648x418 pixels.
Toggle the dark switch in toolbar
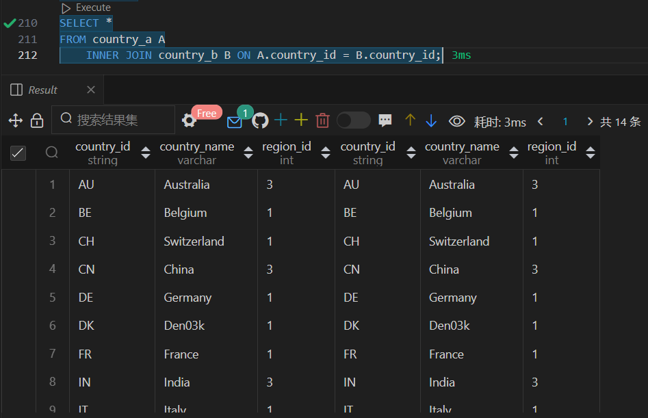[353, 120]
